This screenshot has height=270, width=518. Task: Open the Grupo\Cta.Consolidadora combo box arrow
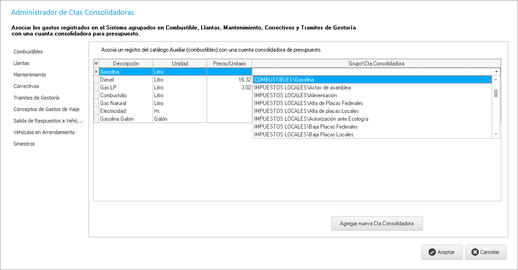(x=496, y=72)
